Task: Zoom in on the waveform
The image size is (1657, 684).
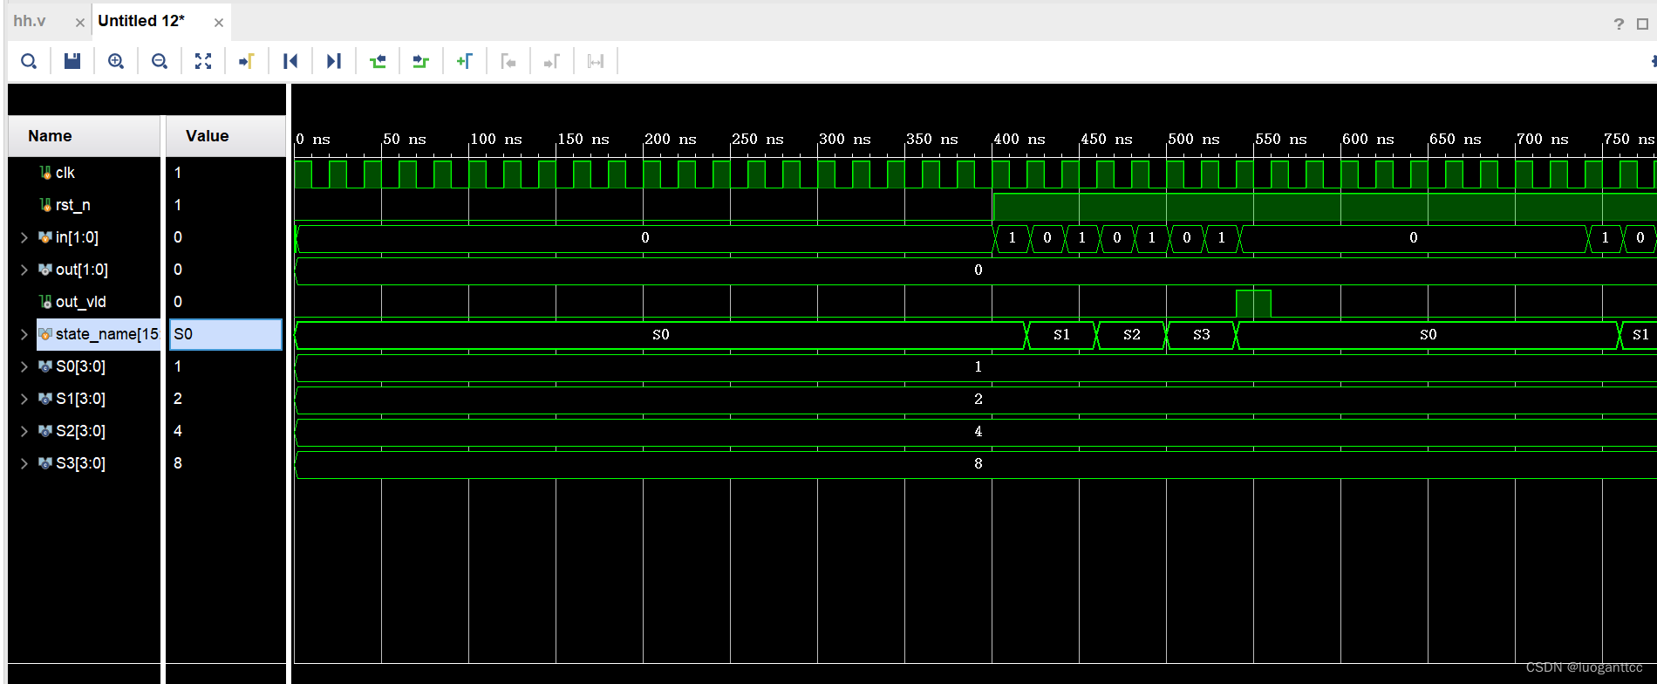Action: [x=116, y=61]
